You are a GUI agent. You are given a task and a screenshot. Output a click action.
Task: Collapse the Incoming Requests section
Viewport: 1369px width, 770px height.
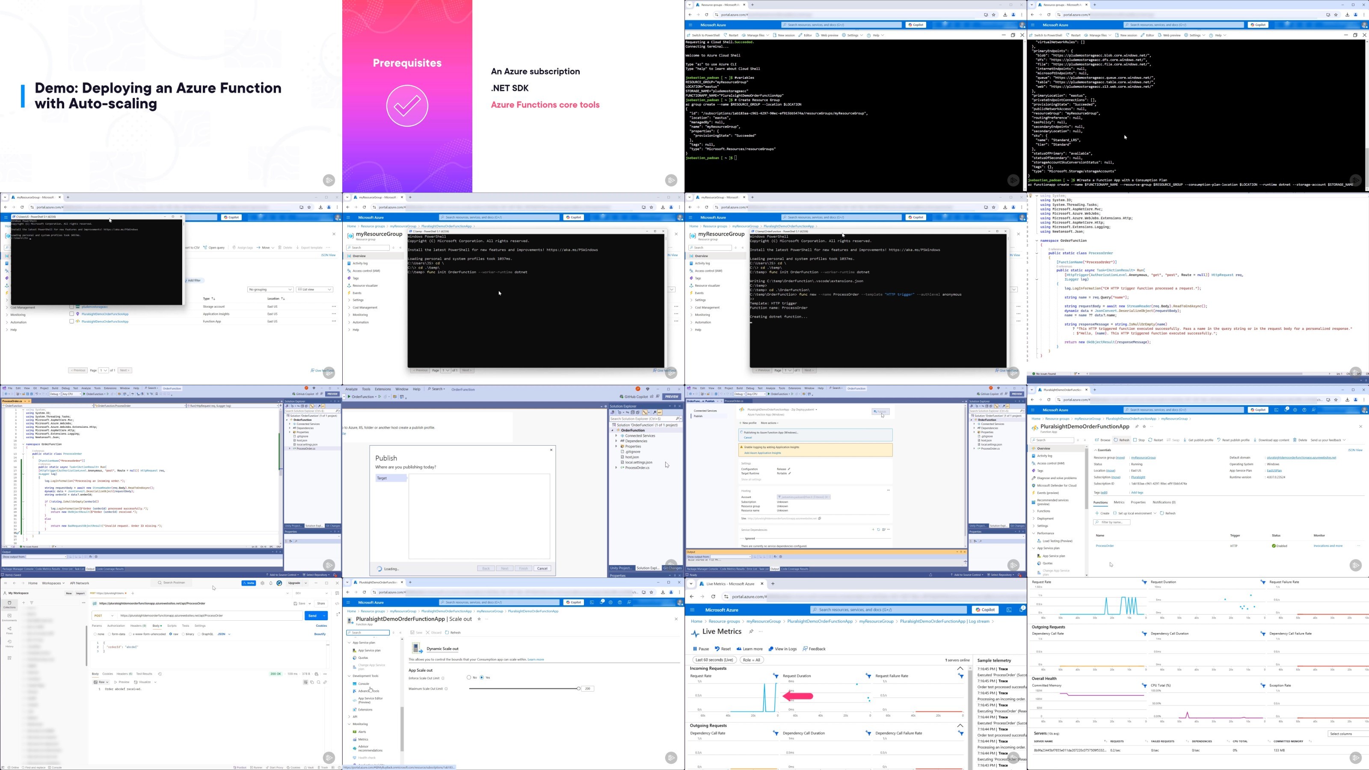pos(960,669)
